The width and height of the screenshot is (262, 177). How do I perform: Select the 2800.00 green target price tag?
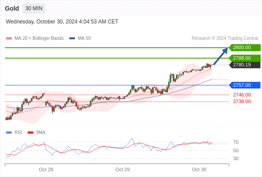245,48
